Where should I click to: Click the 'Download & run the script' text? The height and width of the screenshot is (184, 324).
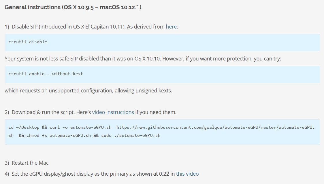tap(43, 112)
